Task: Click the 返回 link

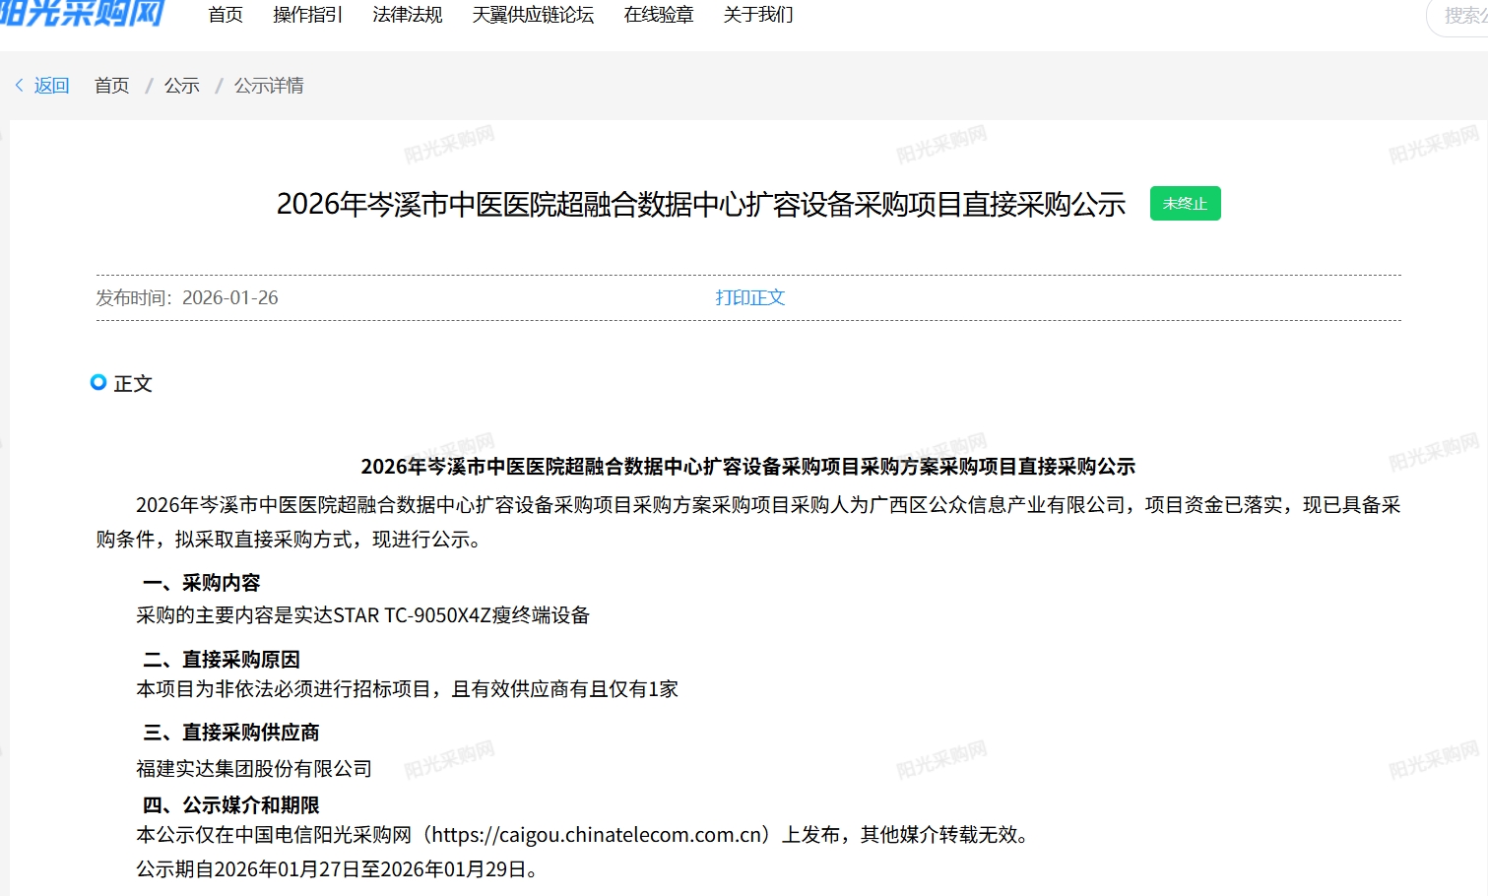Action: tap(51, 86)
